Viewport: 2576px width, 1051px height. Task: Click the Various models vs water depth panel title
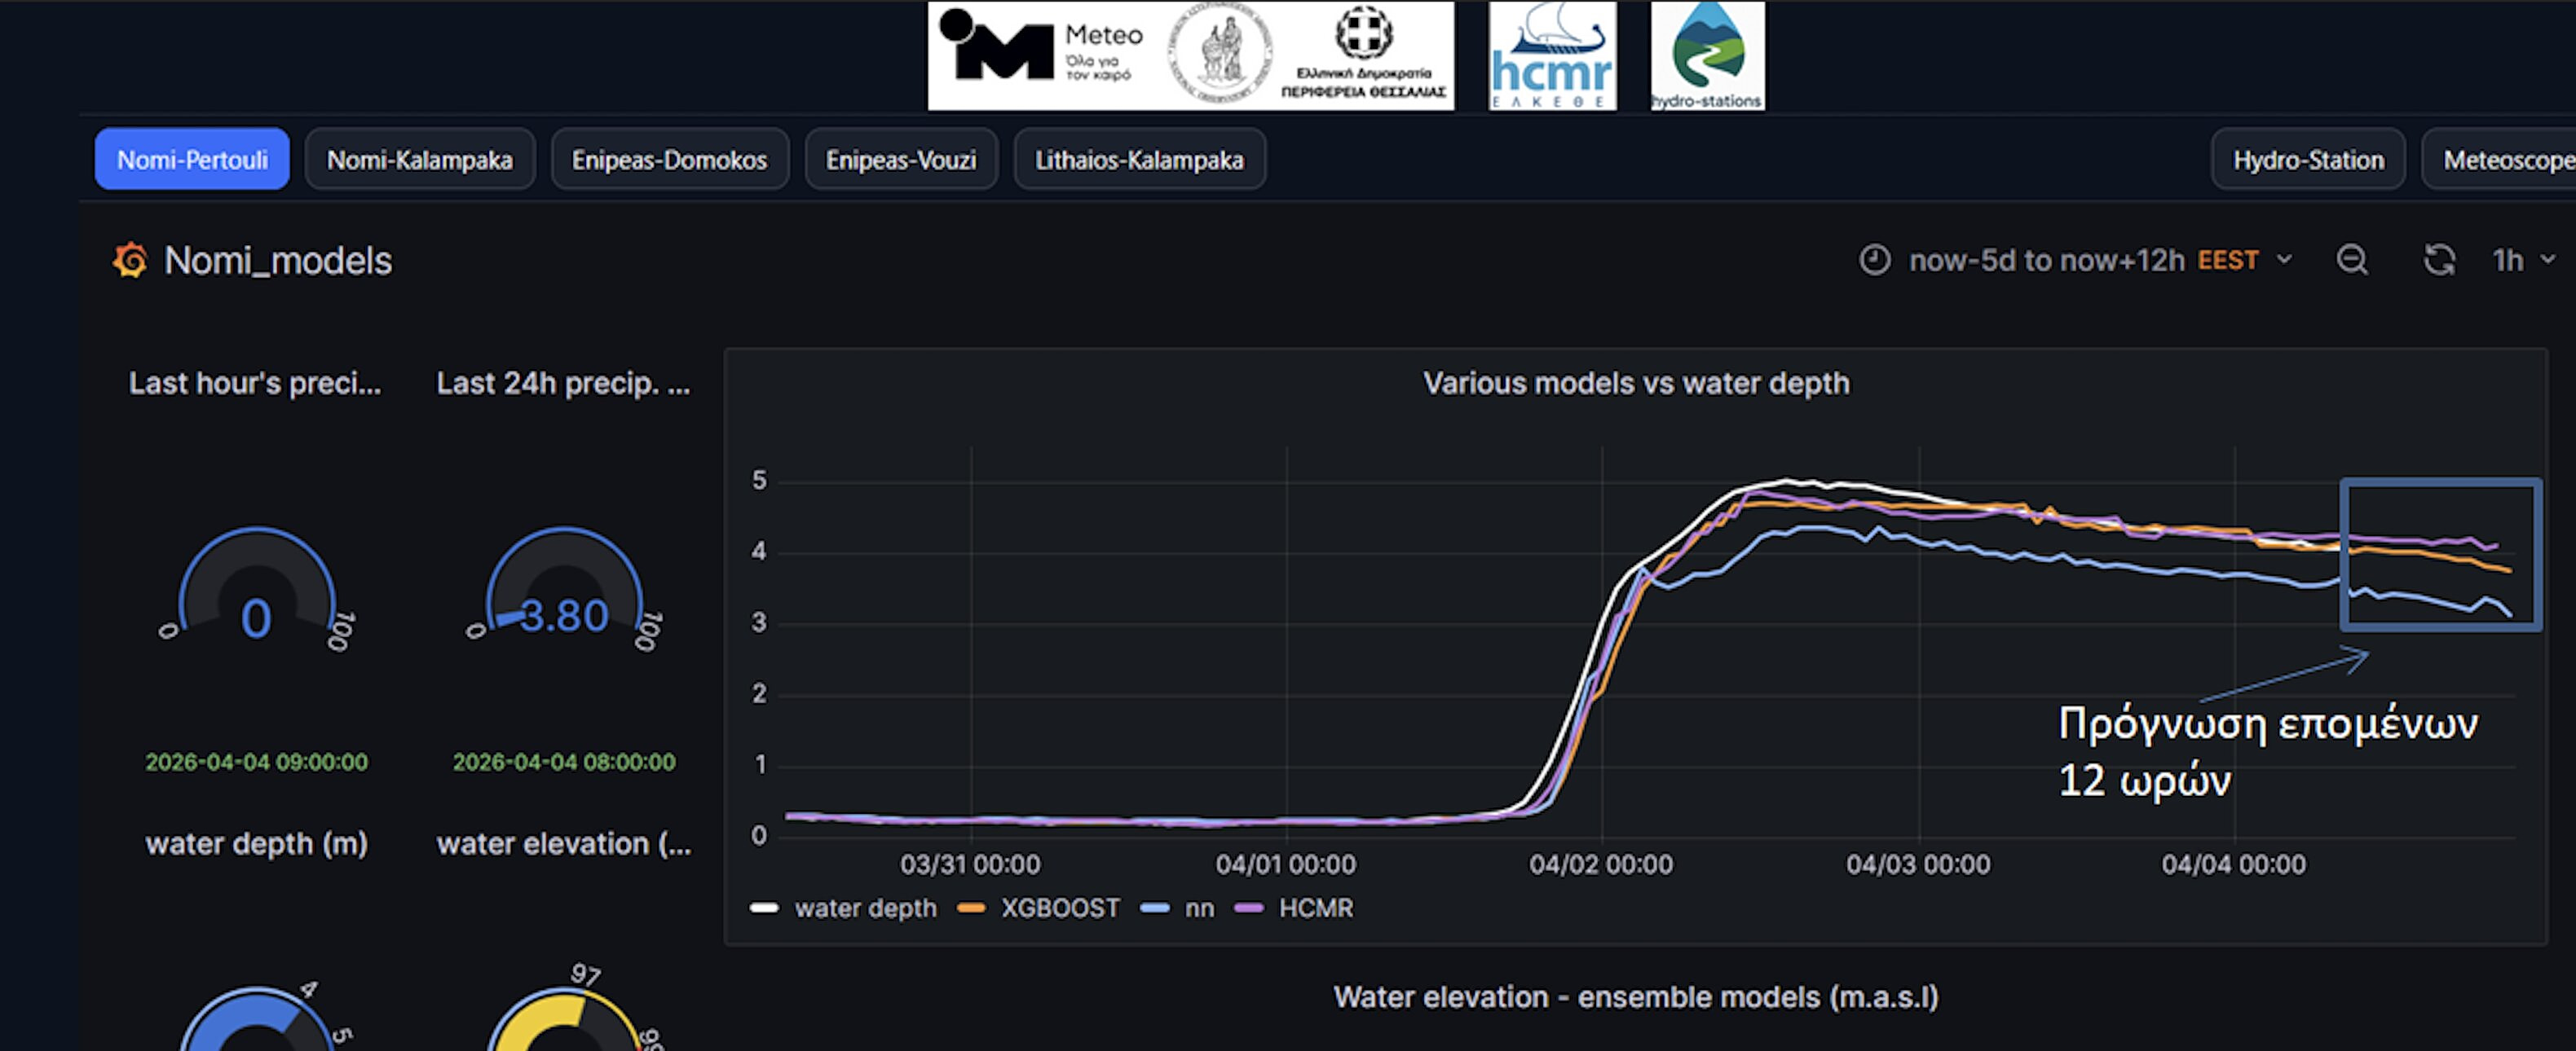pyautogui.click(x=1635, y=384)
